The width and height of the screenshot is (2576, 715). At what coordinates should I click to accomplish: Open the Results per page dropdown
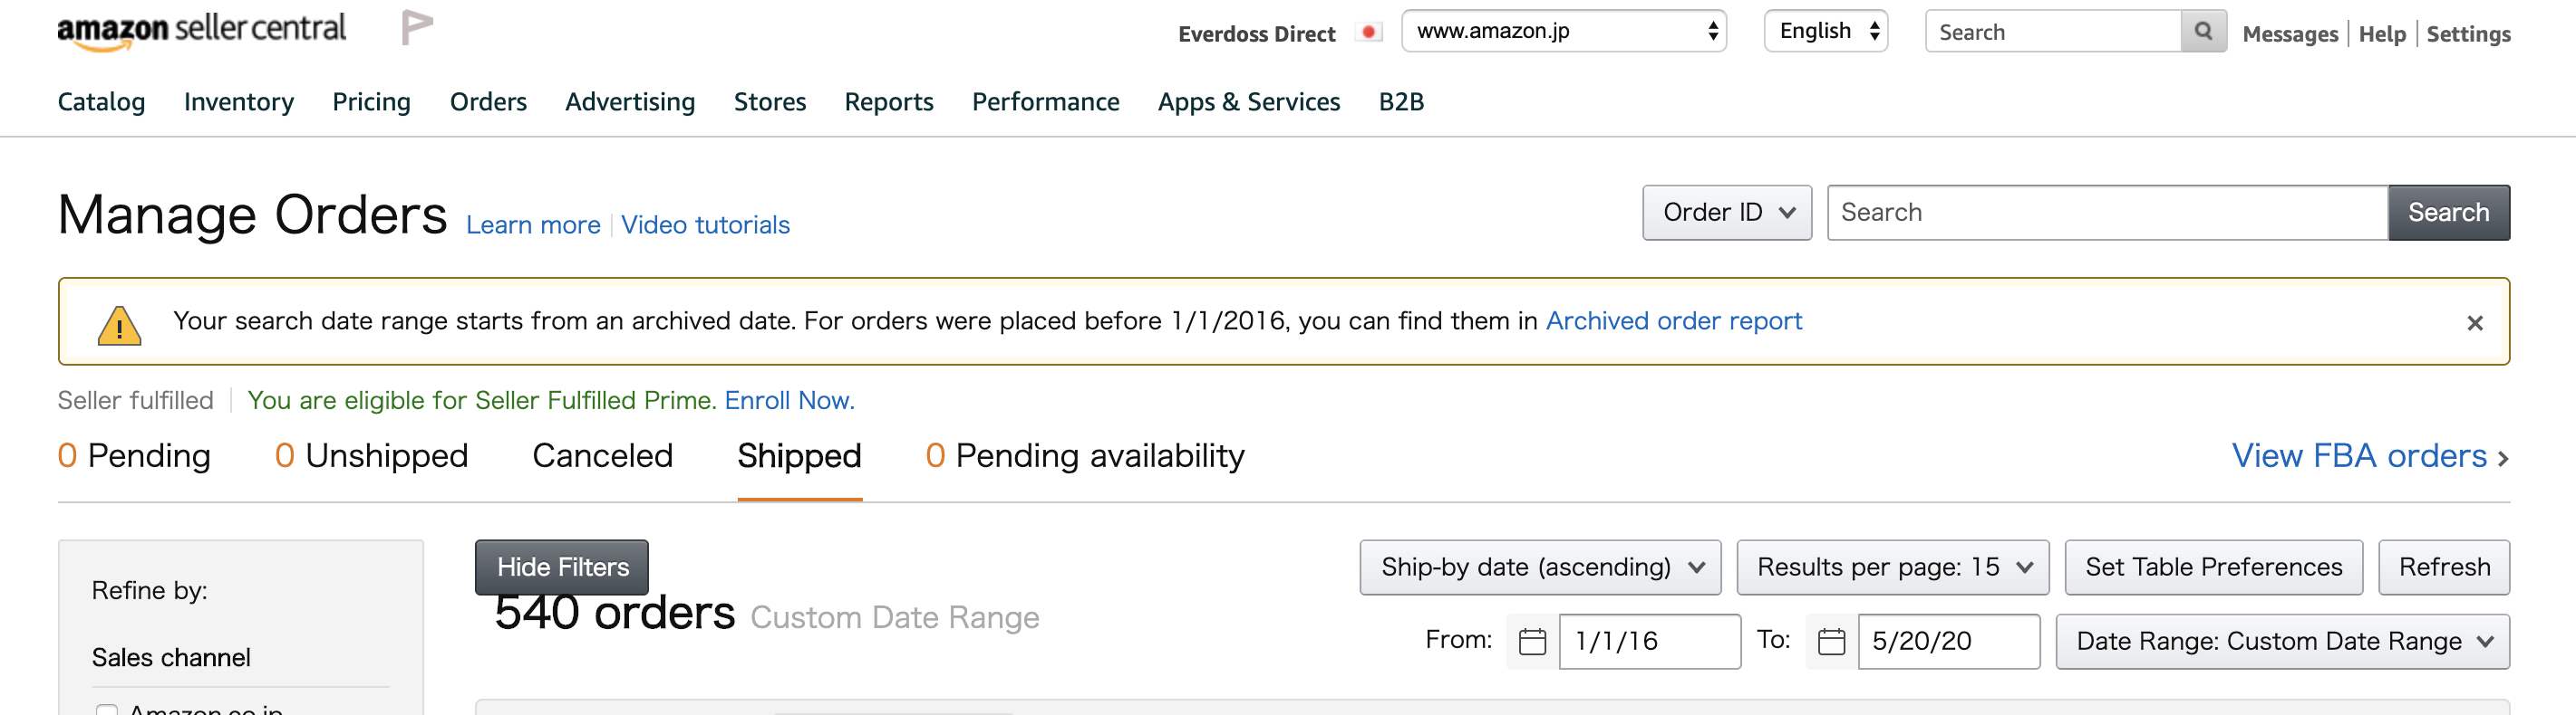[x=1892, y=567]
